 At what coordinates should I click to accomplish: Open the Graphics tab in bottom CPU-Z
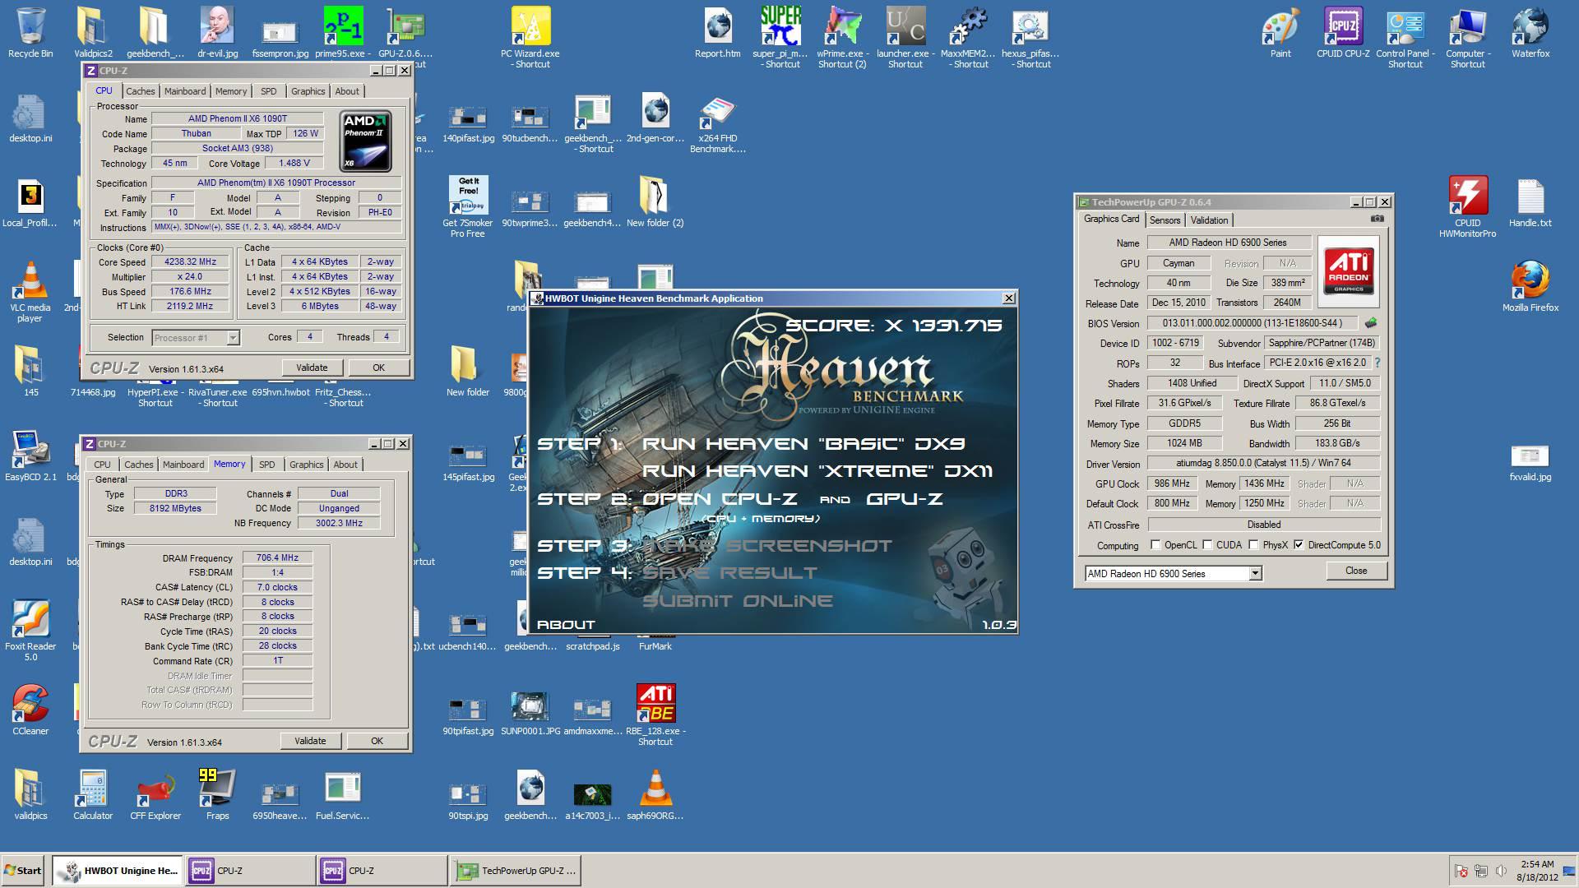pos(307,465)
